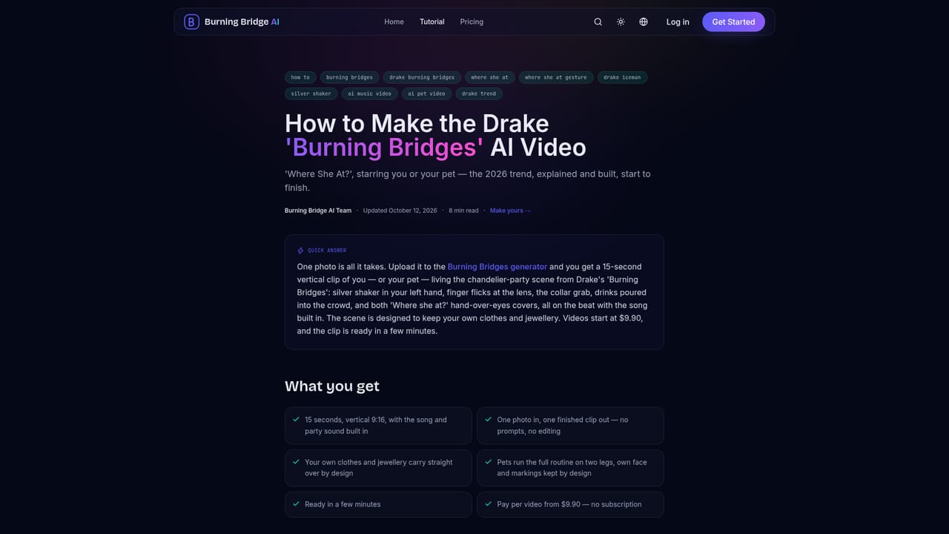Screen dimensions: 949x534
Task: Open the Pricing nav item
Action: (x=472, y=22)
